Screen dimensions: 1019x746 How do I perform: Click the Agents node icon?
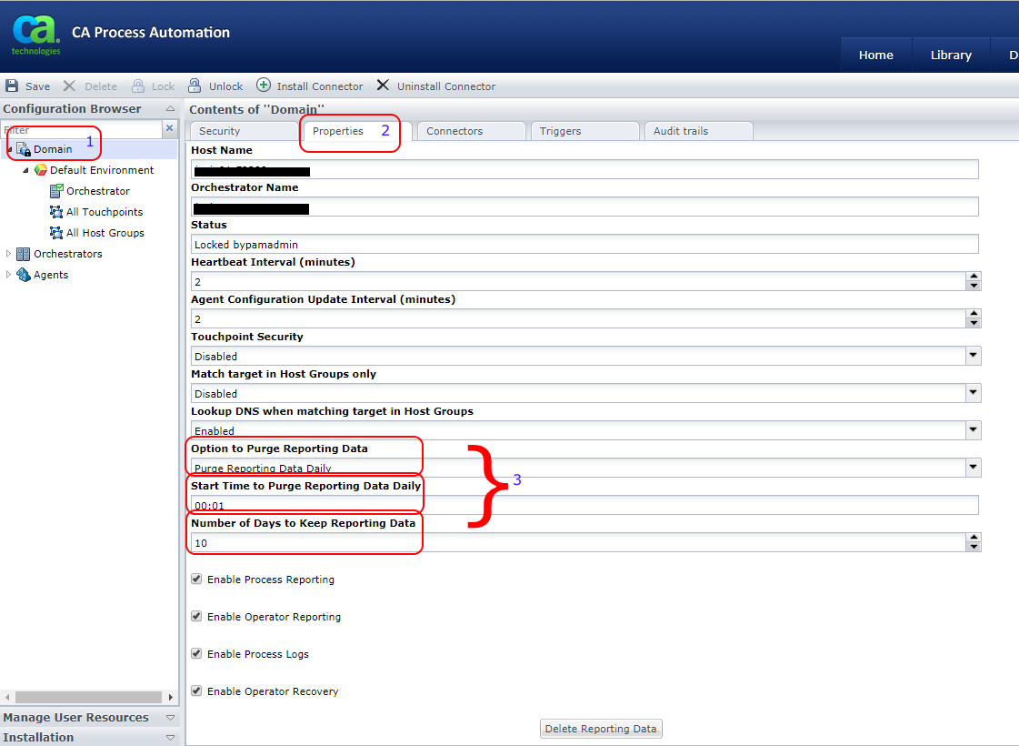pos(24,275)
